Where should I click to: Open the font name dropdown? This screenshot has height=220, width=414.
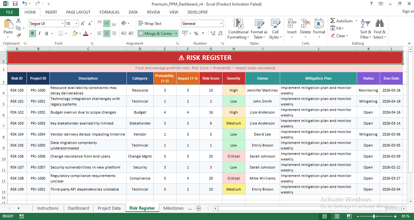point(63,23)
